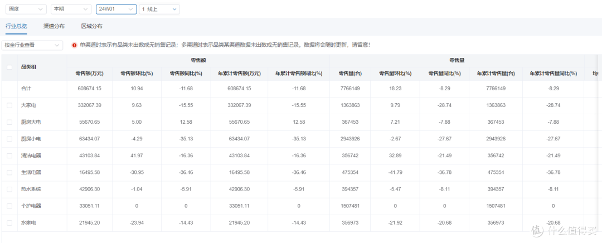Image resolution: width=602 pixels, height=243 pixels.
Task: Click the 7766149 retail volume in 合计 row
Action: point(350,88)
